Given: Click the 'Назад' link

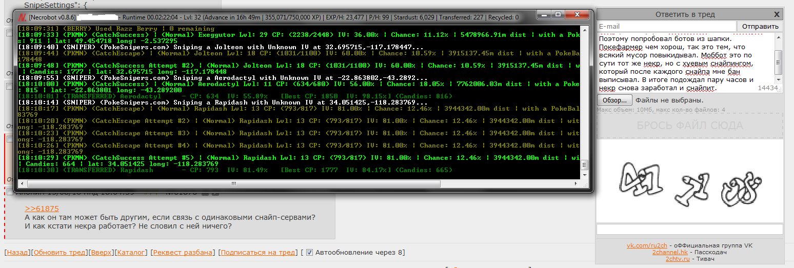Looking at the screenshot, I should [17, 252].
